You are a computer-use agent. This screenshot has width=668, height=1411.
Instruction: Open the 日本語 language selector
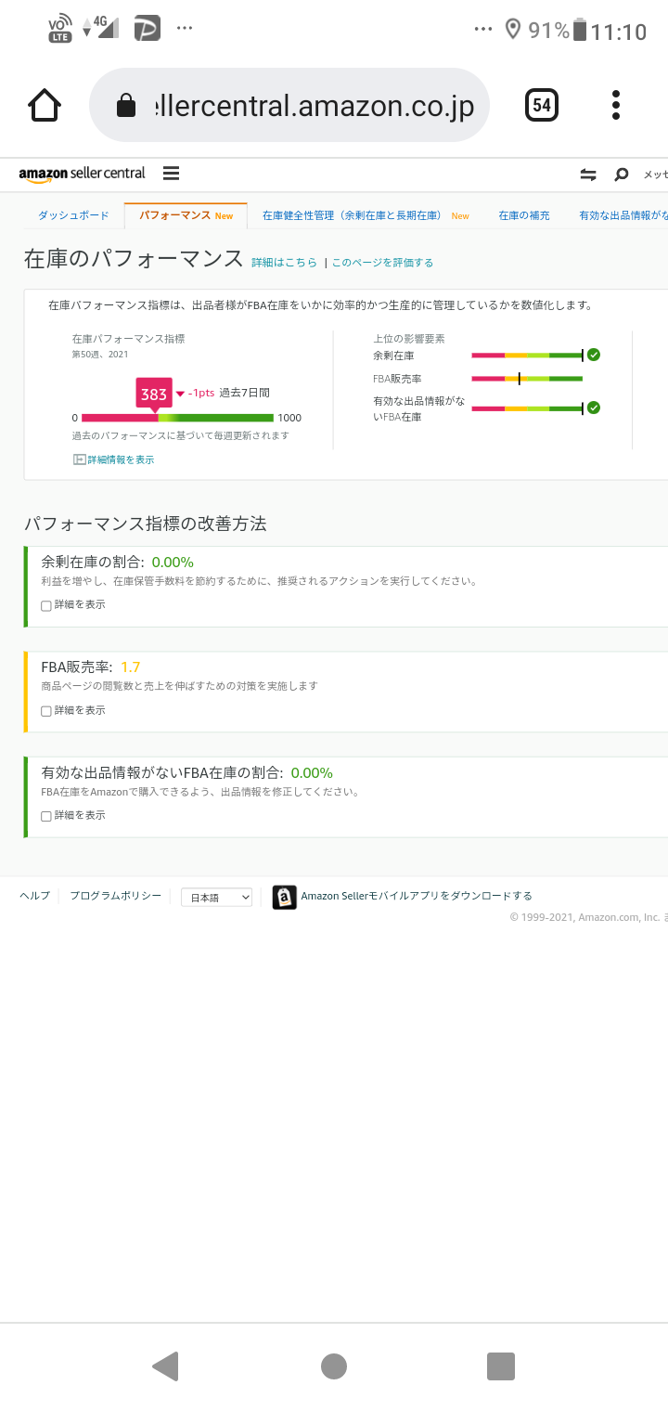[216, 897]
